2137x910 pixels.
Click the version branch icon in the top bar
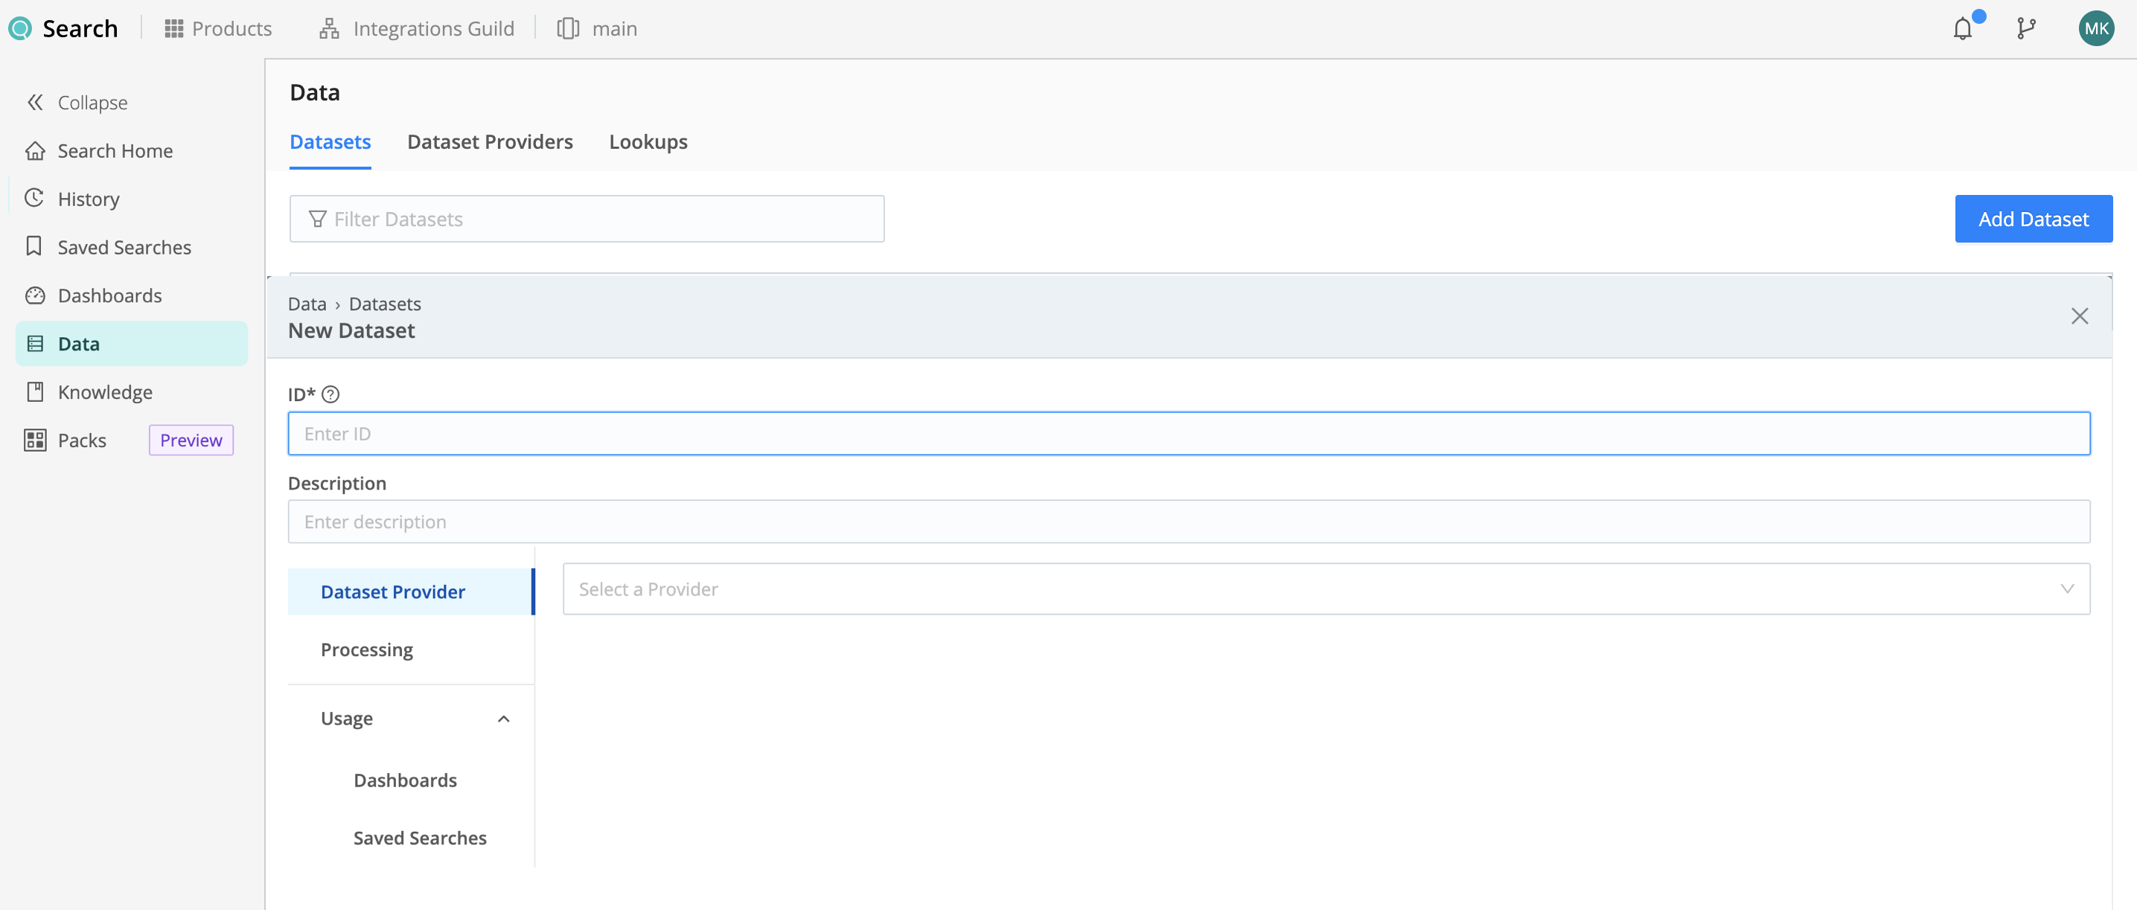tap(2027, 28)
